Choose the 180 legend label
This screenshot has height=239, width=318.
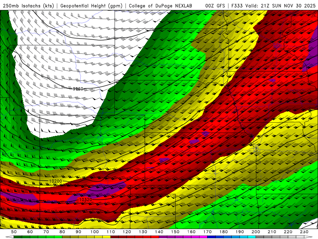coord(223,232)
